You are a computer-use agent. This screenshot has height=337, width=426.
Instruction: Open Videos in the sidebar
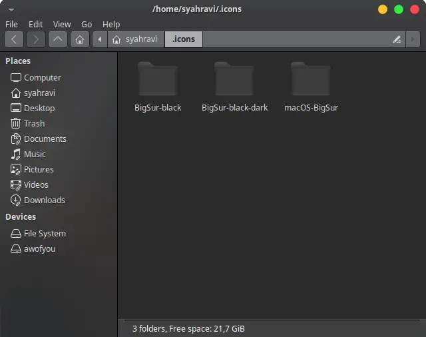pos(29,184)
